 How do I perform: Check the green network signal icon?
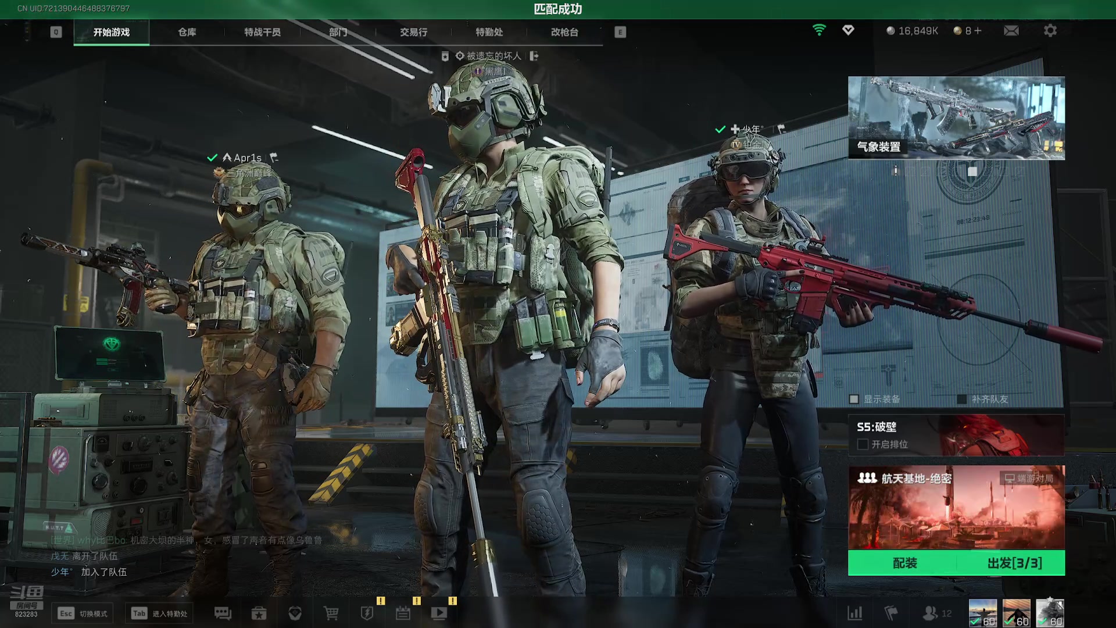(819, 30)
